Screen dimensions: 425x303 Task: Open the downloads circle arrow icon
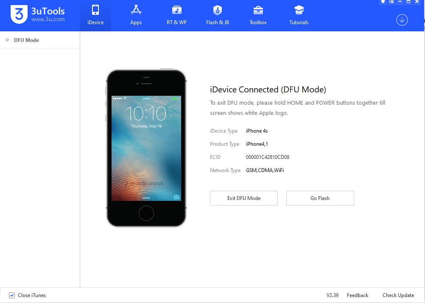point(402,20)
